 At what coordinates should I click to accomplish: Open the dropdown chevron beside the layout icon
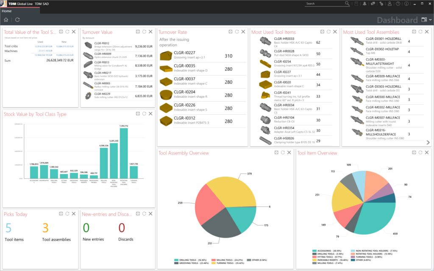pyautogui.click(x=430, y=19)
